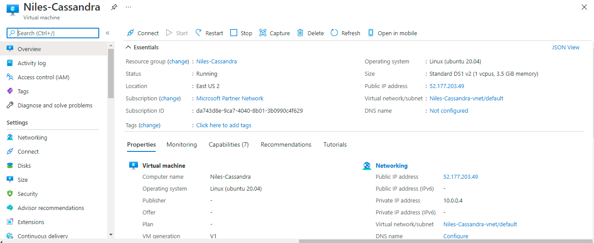Pin the Niles-Cassandra blade with pin icon
The width and height of the screenshot is (594, 243).
(114, 7)
